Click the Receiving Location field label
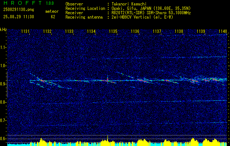The height and width of the screenshot is (146, 230). (85, 8)
